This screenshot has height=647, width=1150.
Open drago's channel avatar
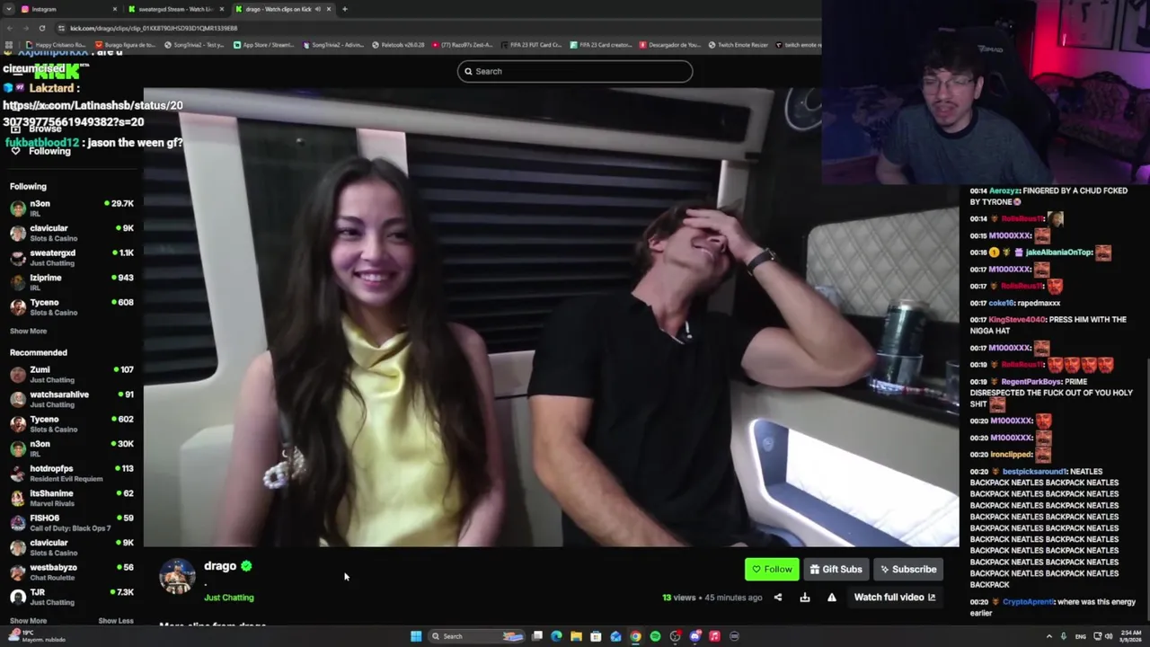point(177,577)
